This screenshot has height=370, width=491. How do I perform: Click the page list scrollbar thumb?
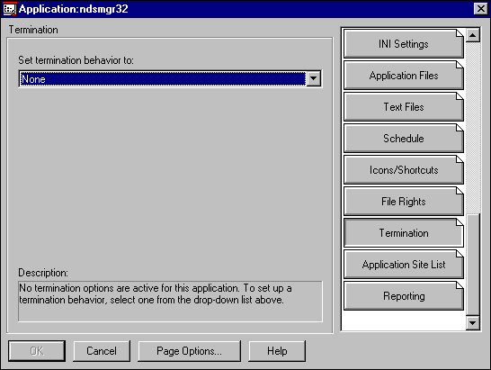pyautogui.click(x=472, y=265)
